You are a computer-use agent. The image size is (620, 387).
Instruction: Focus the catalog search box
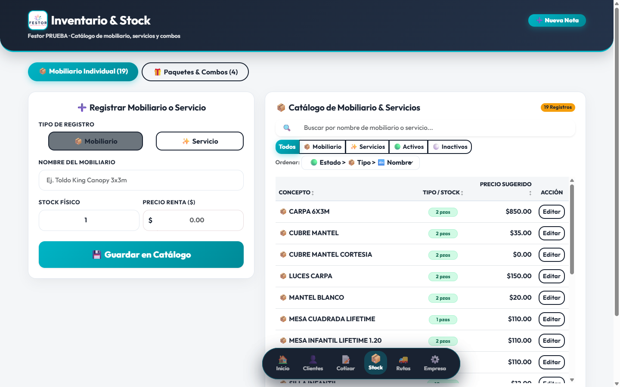click(x=425, y=128)
